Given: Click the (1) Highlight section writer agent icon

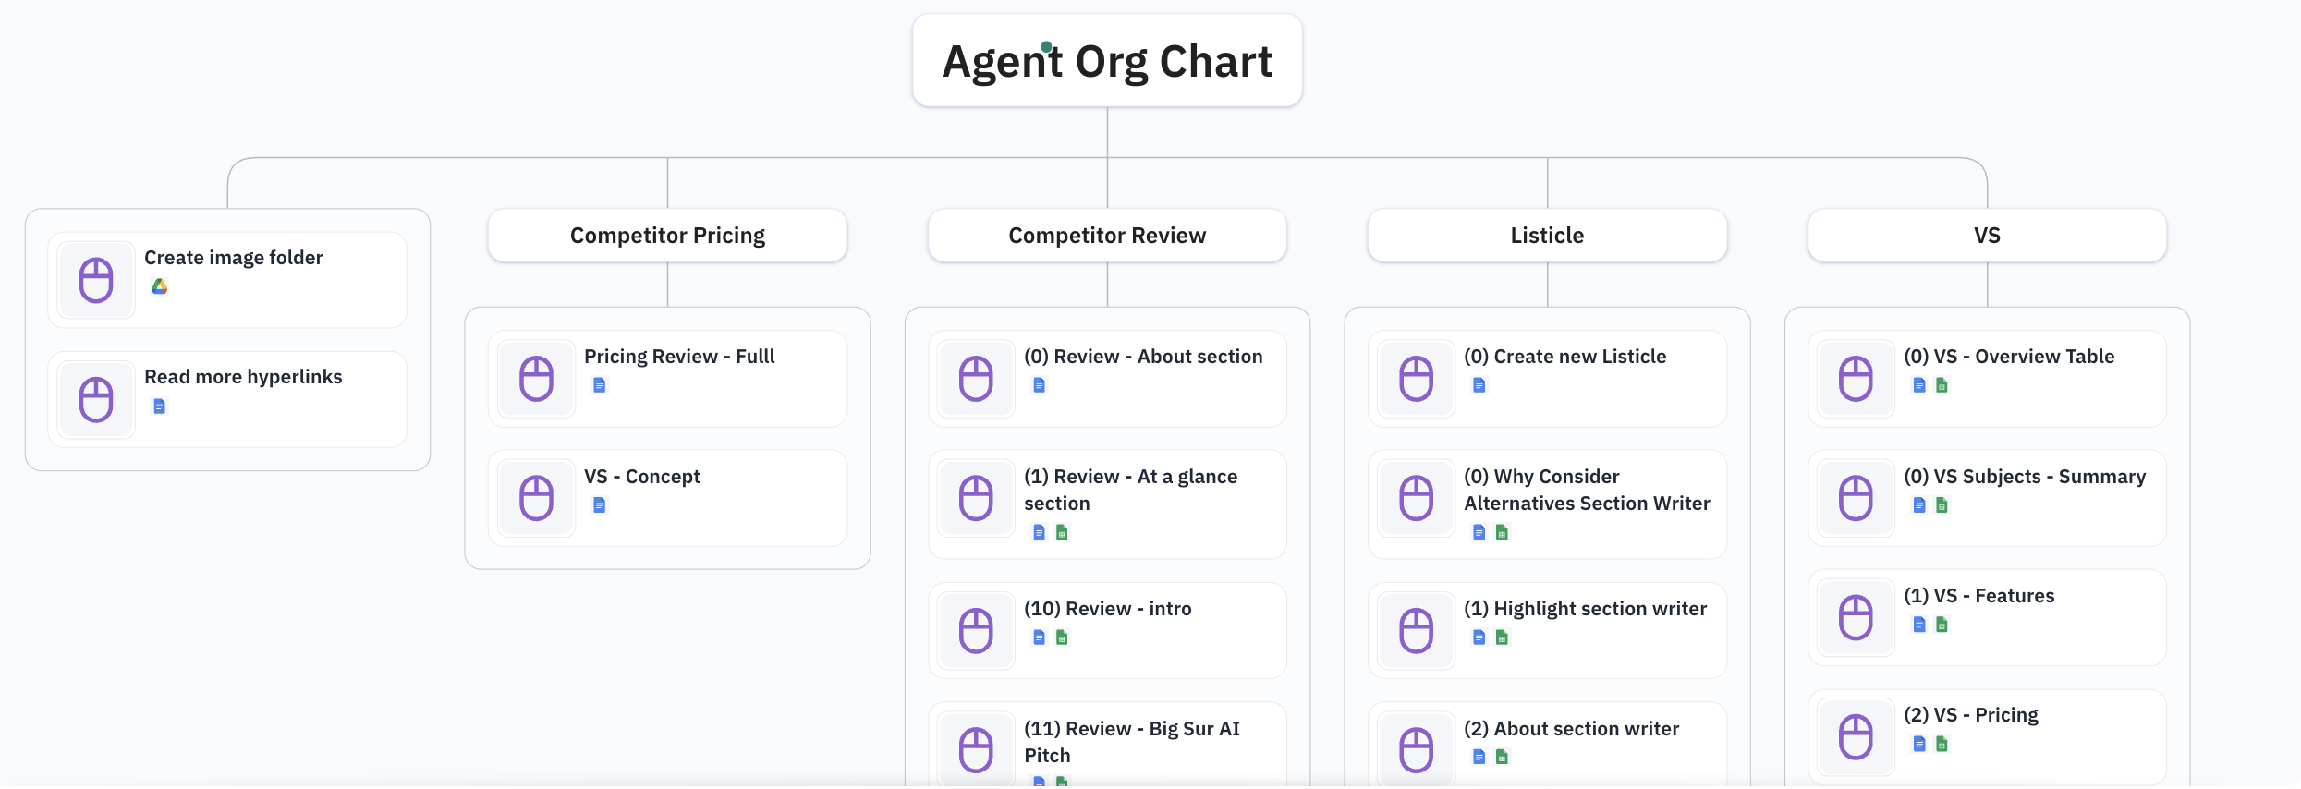Looking at the screenshot, I should pyautogui.click(x=1416, y=631).
